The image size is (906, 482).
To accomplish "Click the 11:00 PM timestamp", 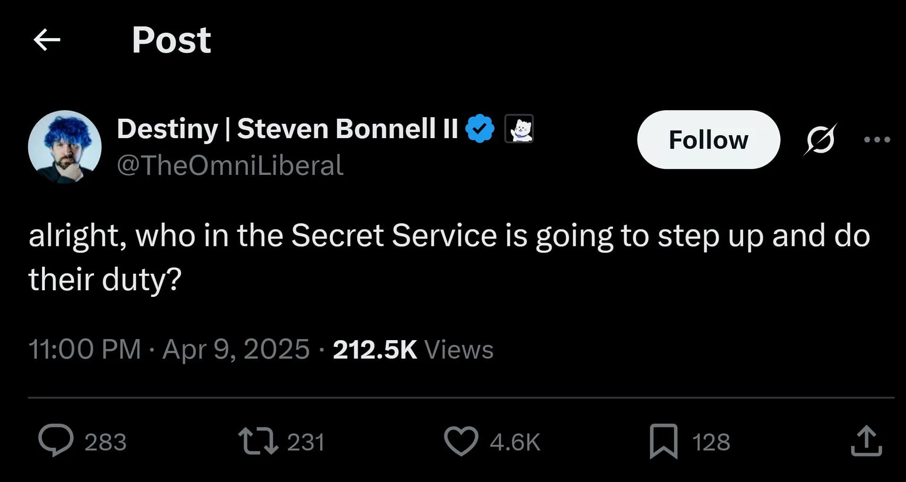I will click(x=84, y=349).
